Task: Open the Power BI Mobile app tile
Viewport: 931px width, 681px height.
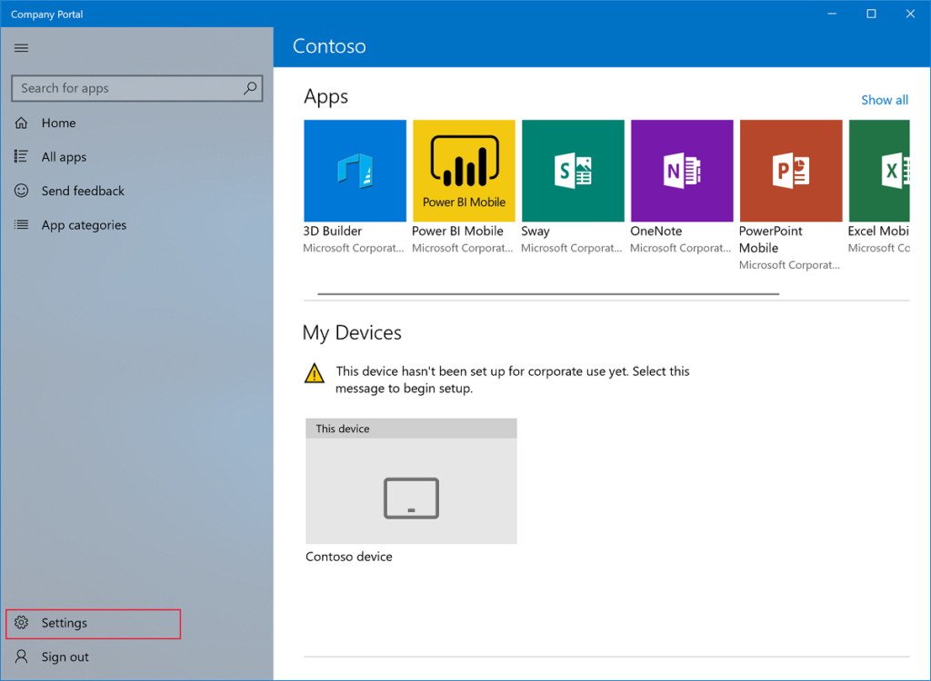Action: point(464,171)
